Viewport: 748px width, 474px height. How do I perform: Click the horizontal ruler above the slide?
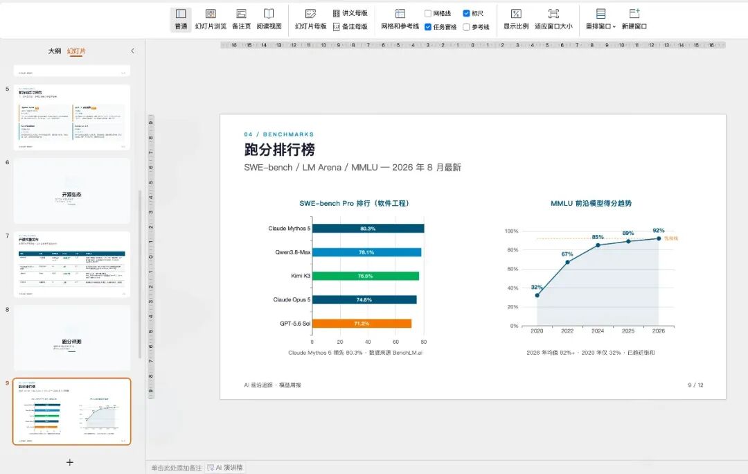point(473,45)
